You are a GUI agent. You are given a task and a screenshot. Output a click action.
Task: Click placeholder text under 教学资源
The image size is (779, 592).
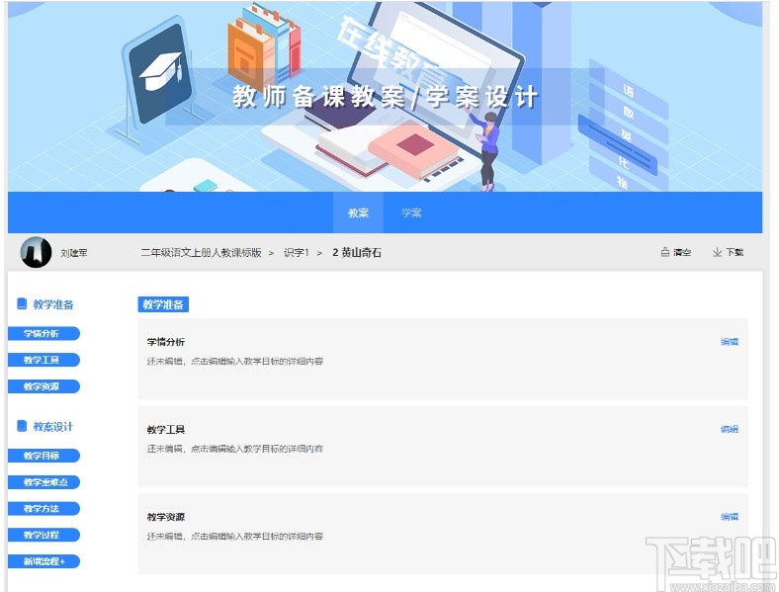[x=235, y=537]
